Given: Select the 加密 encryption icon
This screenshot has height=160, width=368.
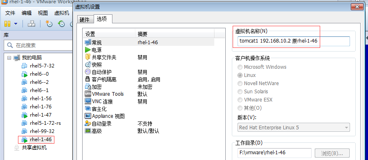Looking at the screenshot, I should [88, 87].
